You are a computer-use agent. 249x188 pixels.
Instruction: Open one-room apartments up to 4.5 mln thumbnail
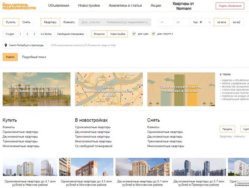[x=86, y=167]
